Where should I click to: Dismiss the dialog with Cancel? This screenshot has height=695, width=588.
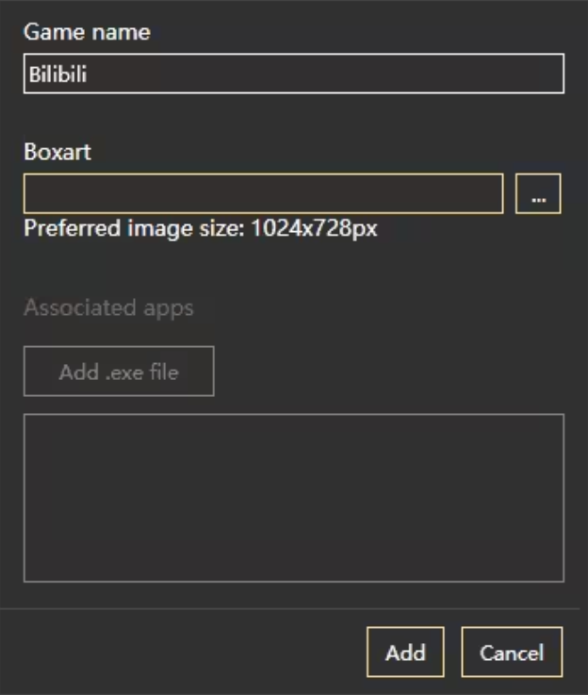512,652
